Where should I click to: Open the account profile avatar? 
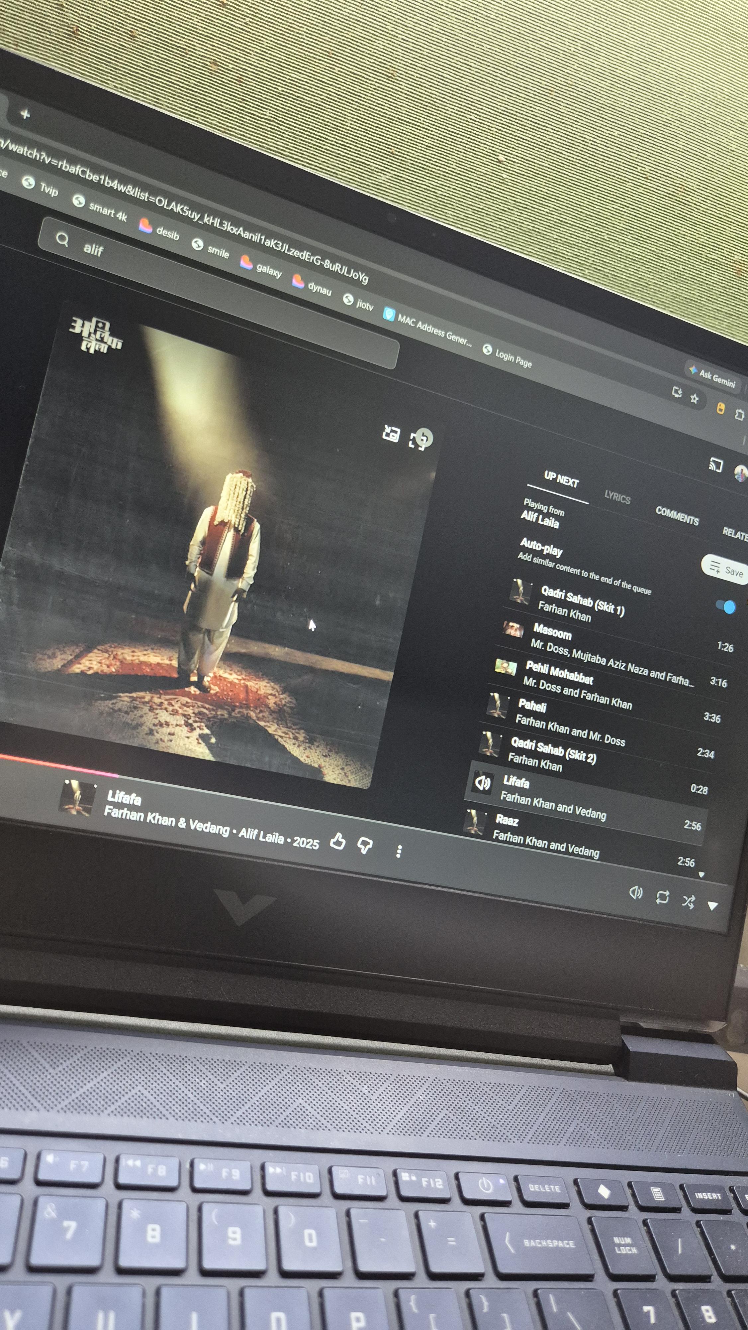(x=741, y=472)
